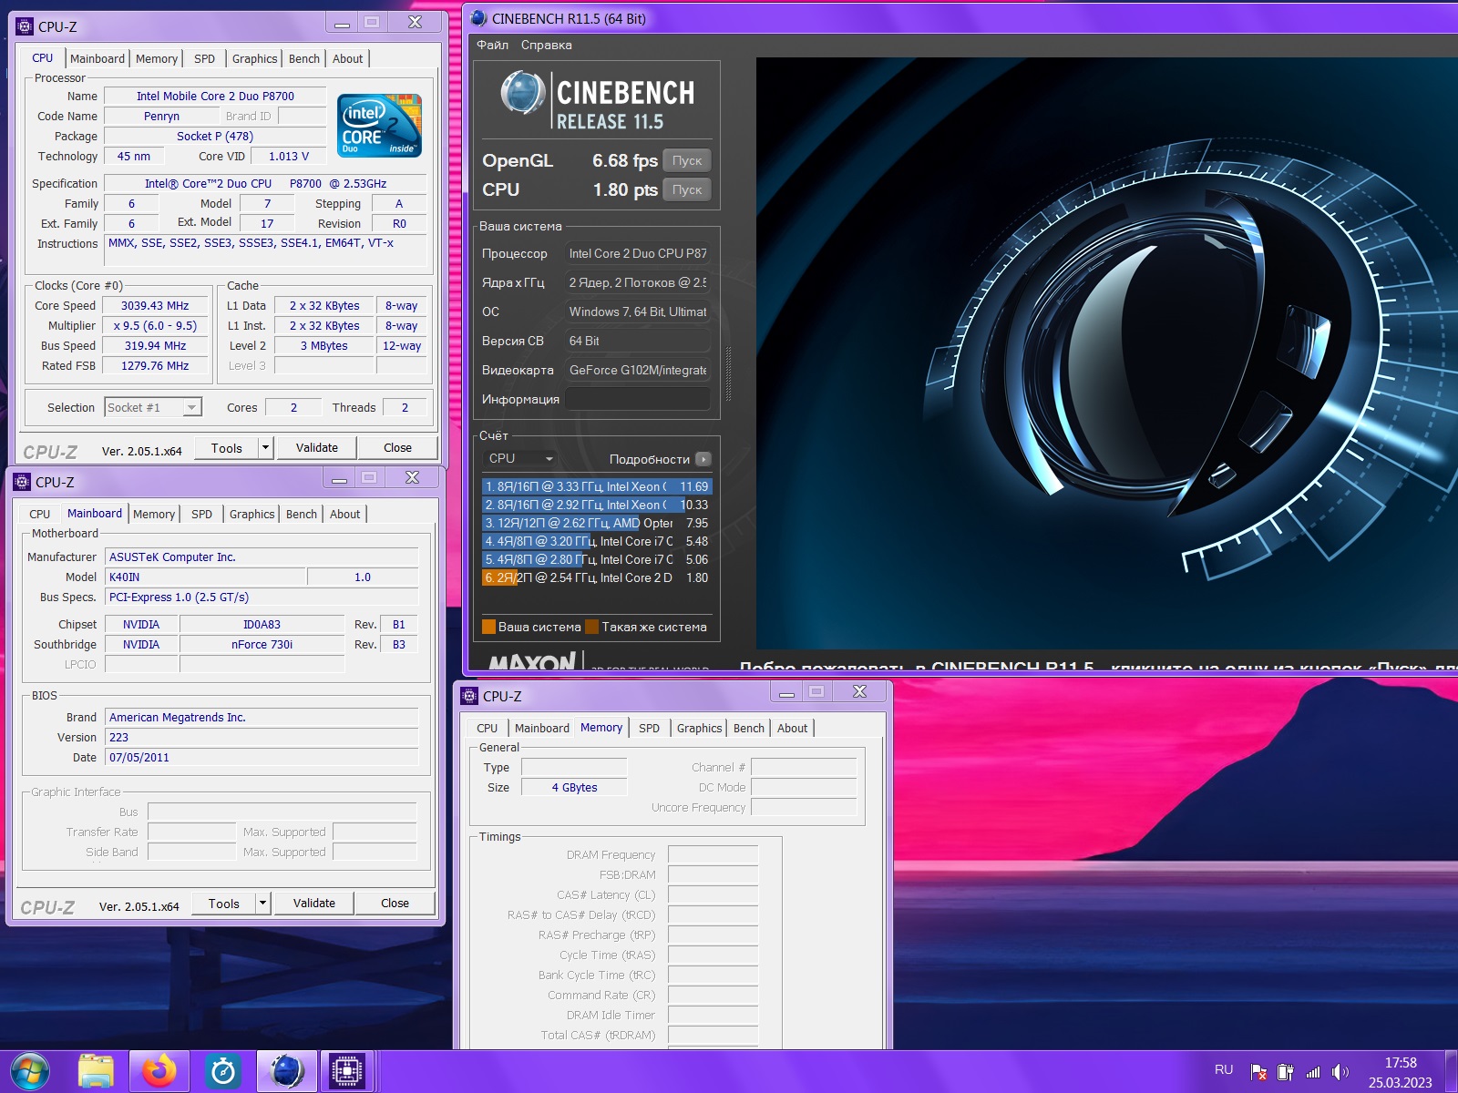The width and height of the screenshot is (1458, 1093).
Task: Open Mainboard tab in Memory CPU-Z window
Action: (x=542, y=728)
